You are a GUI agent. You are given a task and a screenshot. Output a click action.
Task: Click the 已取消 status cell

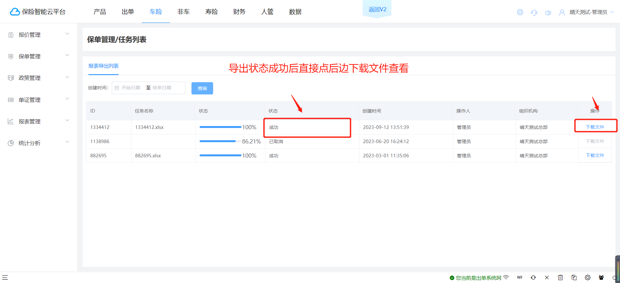pos(276,141)
